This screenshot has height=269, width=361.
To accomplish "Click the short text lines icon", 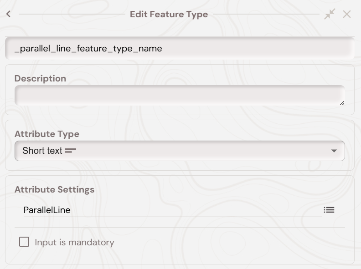I will tap(70, 151).
